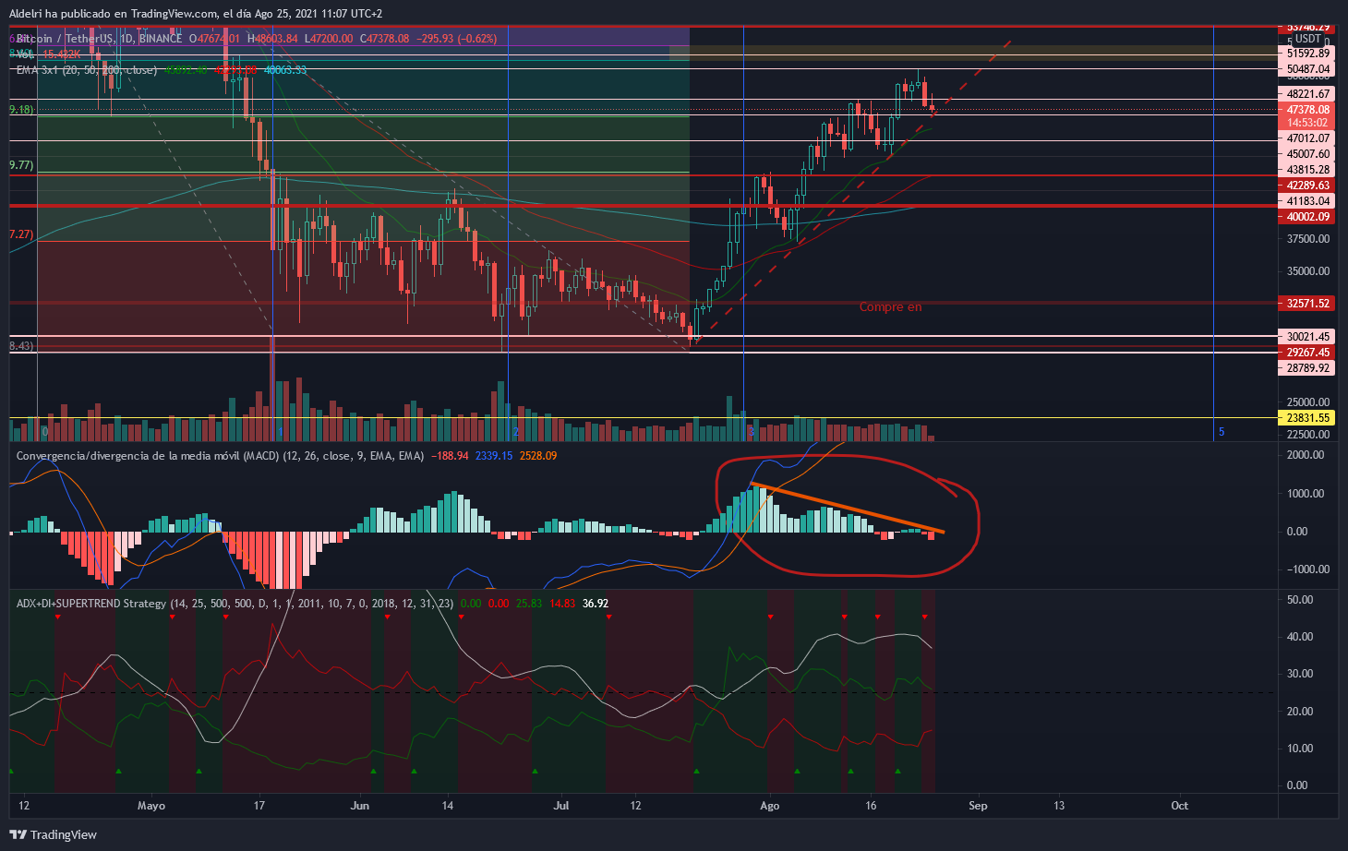This screenshot has width=1348, height=851.
Task: Click the 'Ago' month label on time axis
Action: pos(769,806)
